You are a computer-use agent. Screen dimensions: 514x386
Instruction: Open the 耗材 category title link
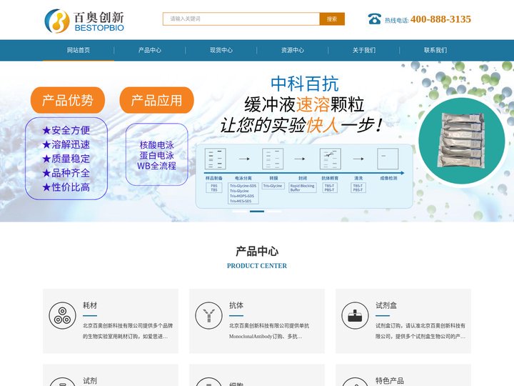pos(90,305)
